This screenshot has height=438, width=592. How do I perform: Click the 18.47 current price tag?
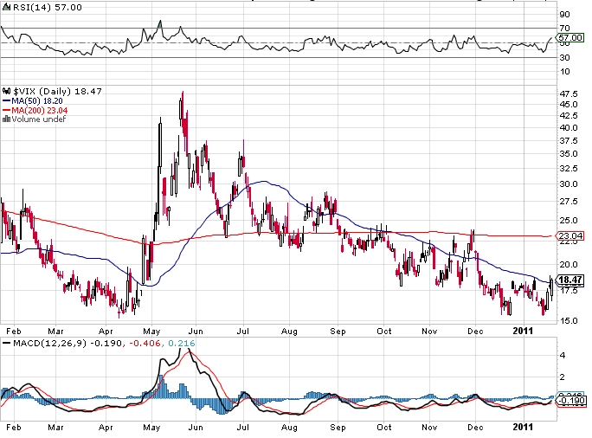click(570, 280)
